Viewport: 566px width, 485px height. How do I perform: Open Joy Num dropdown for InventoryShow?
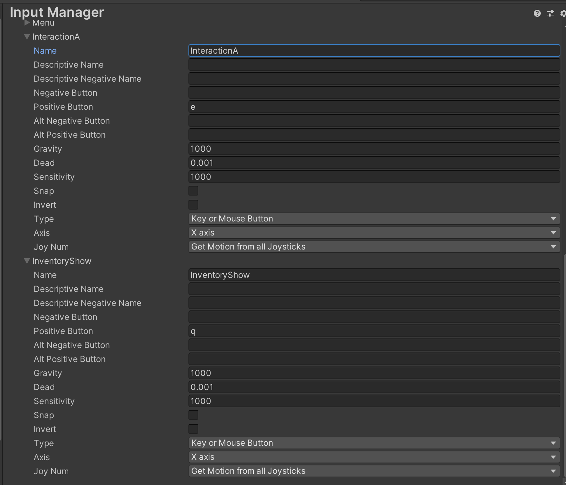coord(374,471)
